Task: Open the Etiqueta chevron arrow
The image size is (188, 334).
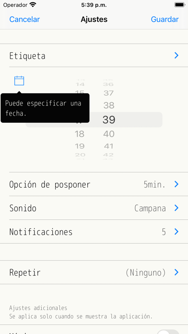Action: pos(176,56)
